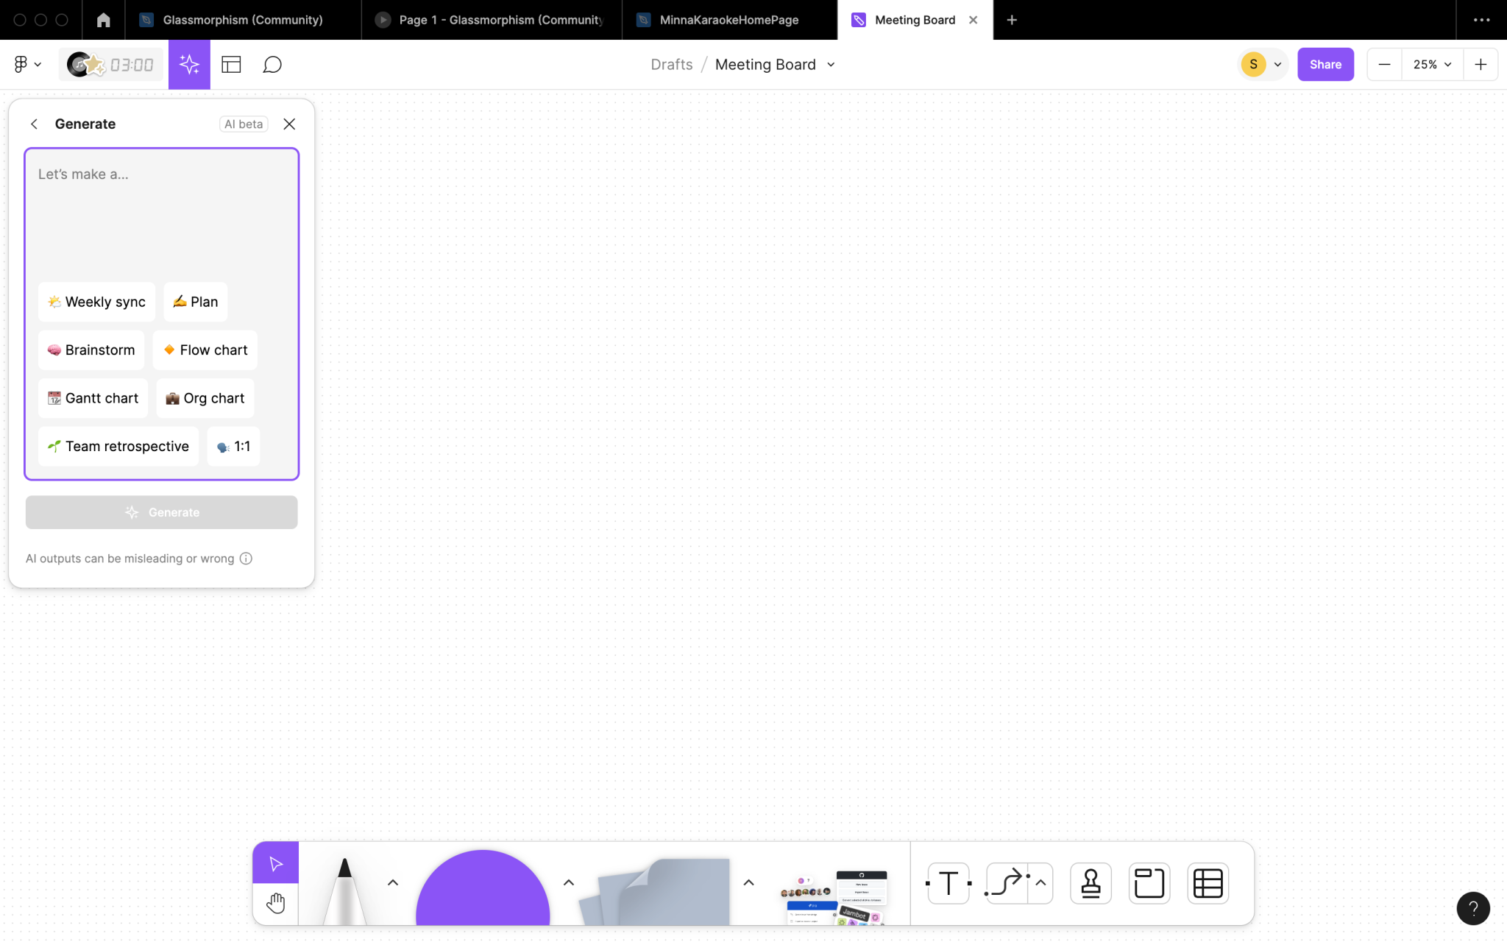This screenshot has width=1507, height=942.
Task: Select the Text tool
Action: (x=947, y=882)
